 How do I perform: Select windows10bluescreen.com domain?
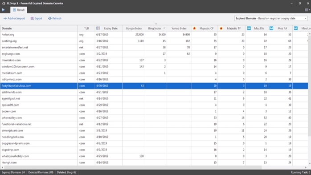(18, 67)
